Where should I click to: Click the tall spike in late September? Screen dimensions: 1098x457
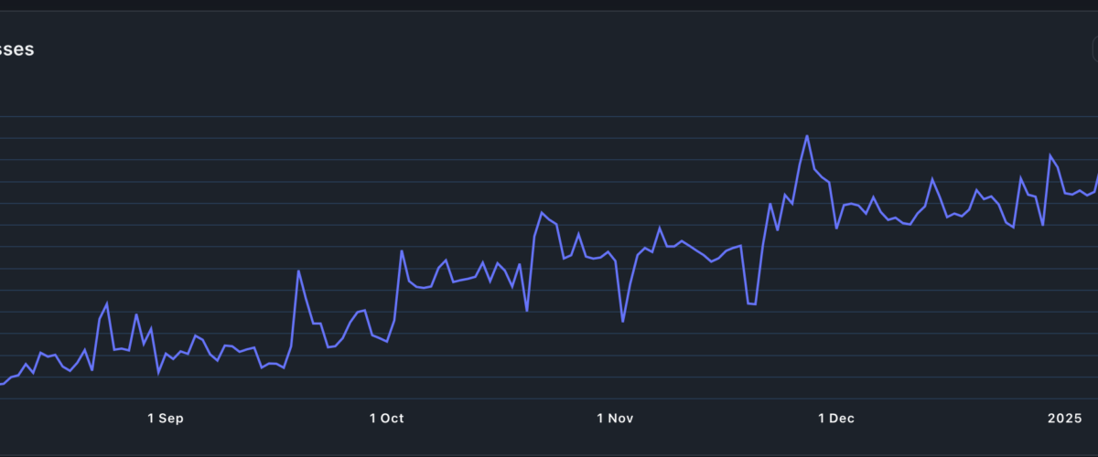[298, 271]
